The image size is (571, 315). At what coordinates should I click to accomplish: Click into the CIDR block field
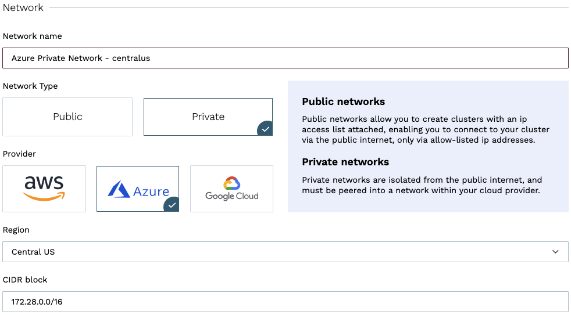pos(285,302)
